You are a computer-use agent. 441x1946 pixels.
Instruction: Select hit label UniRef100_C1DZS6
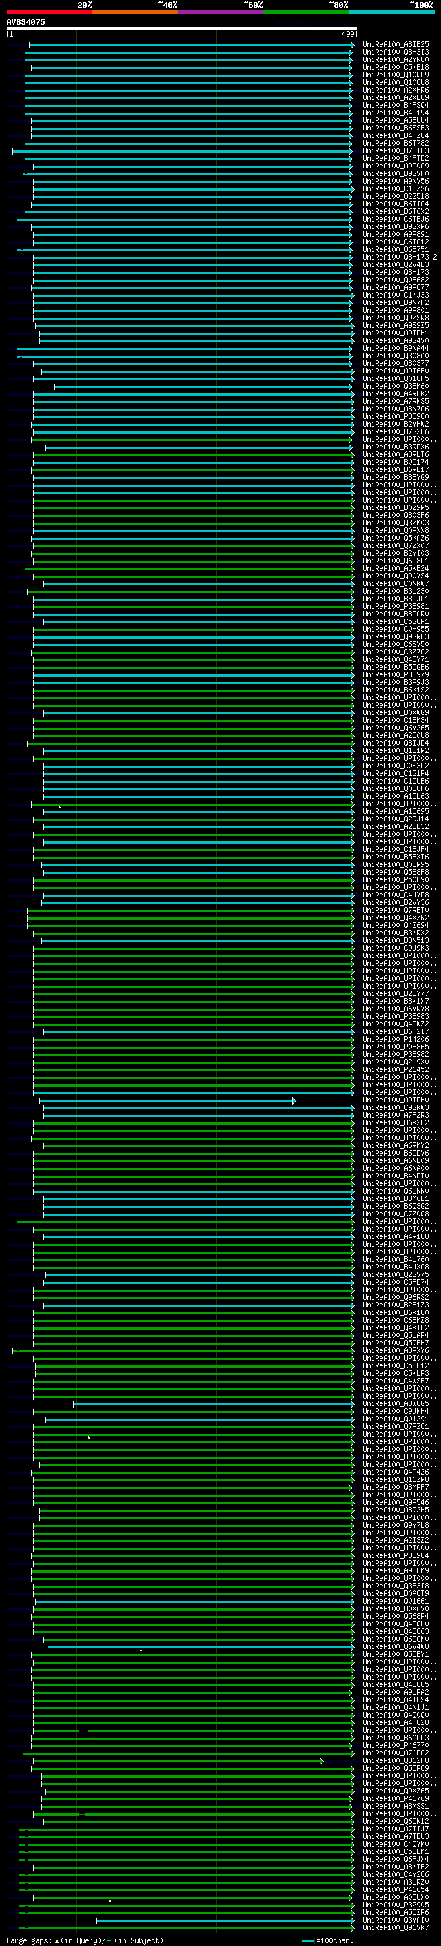pos(396,189)
